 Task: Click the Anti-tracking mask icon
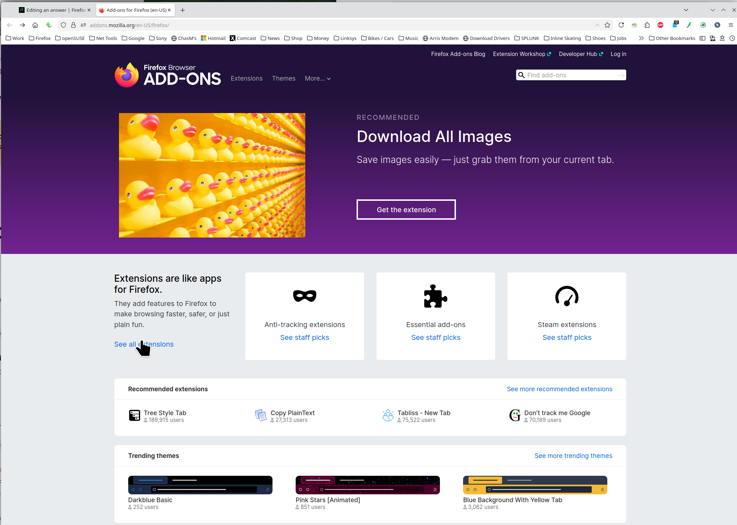[305, 296]
